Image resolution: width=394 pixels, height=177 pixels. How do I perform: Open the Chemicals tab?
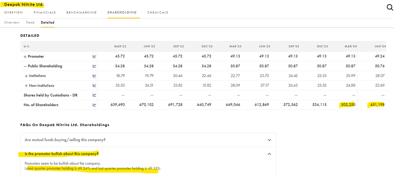pyautogui.click(x=158, y=12)
